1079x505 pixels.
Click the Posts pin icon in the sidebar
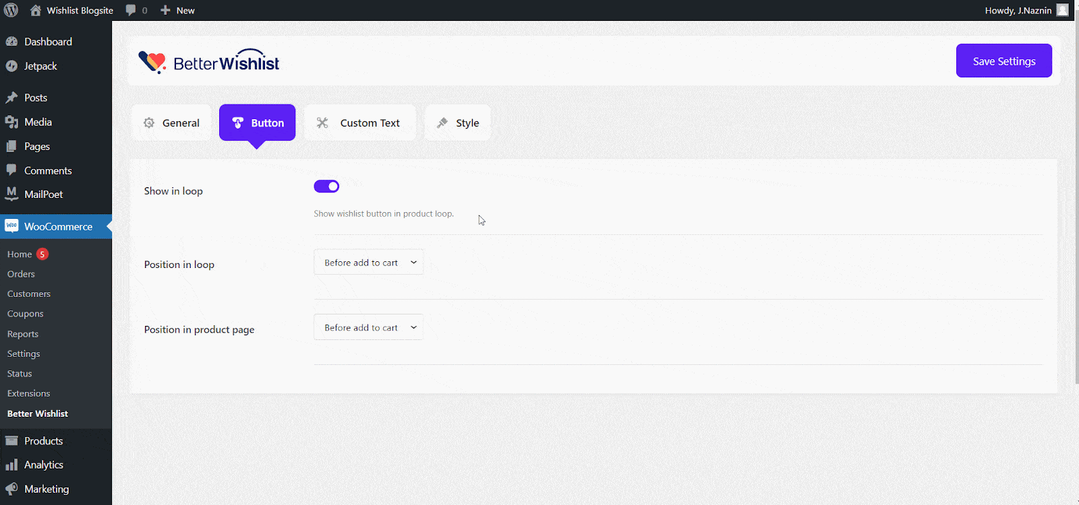pos(11,98)
